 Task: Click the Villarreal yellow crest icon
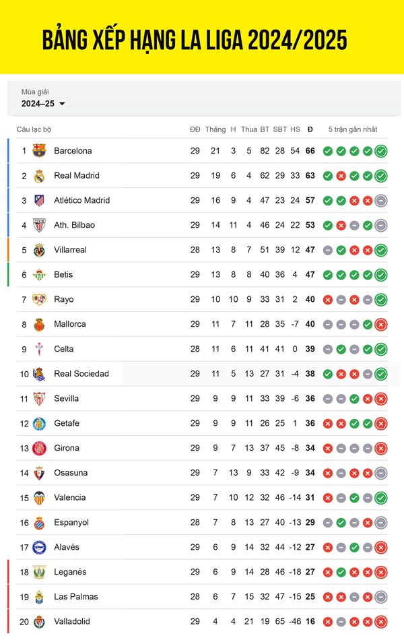[x=39, y=250]
